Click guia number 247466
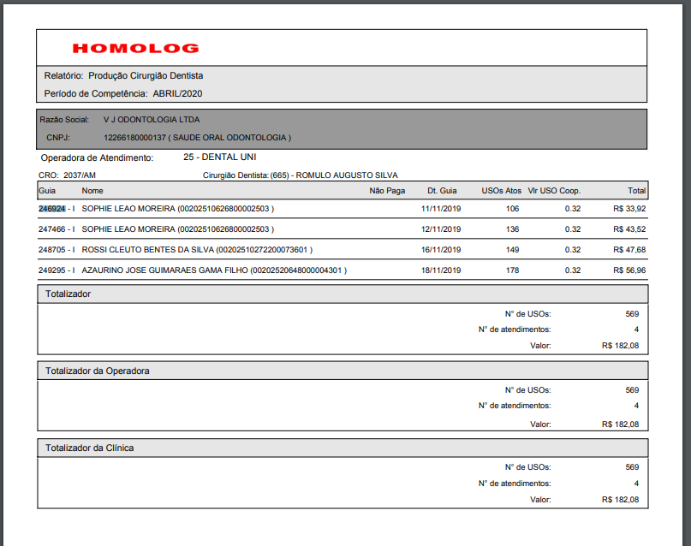Image resolution: width=691 pixels, height=546 pixels. pyautogui.click(x=51, y=229)
